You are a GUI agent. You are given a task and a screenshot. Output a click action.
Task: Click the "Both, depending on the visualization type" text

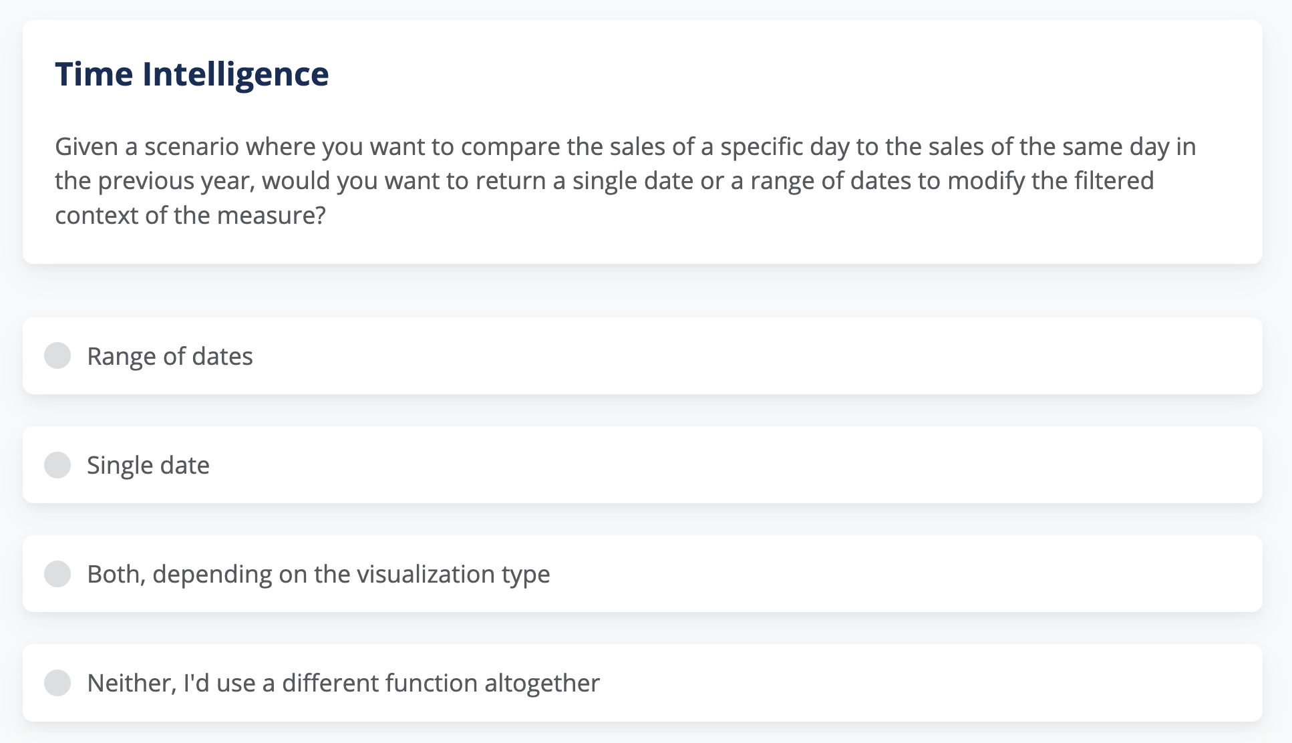318,574
